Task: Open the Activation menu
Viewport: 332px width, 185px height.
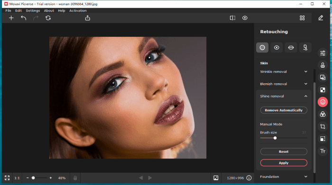Action: (x=78, y=10)
